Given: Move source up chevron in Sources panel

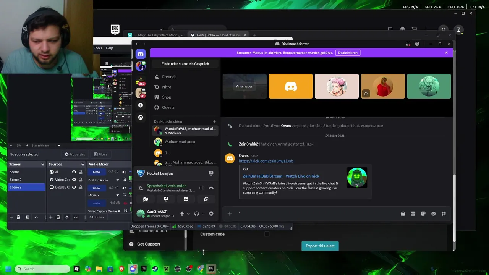Looking at the screenshot, I should 76,217.
